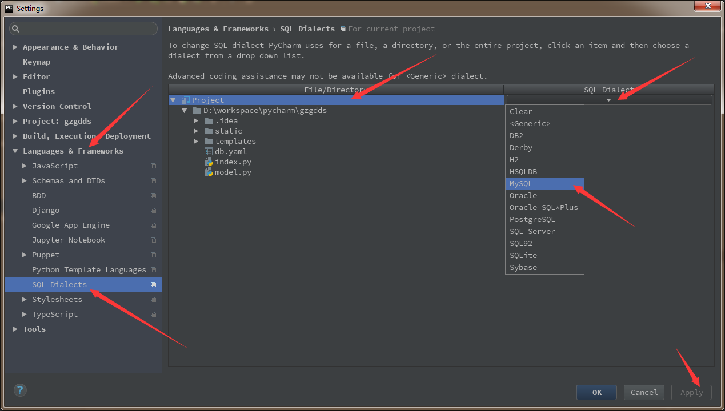Expand the .idea folder node
The image size is (725, 411).
[196, 121]
